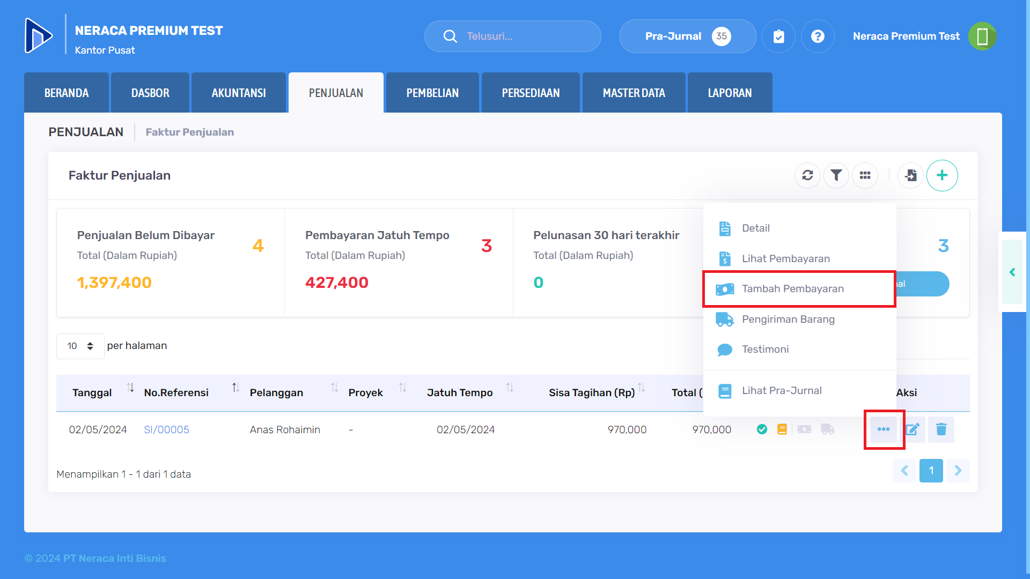Open the rows per halaman dropdown
The width and height of the screenshot is (1030, 579).
point(80,346)
